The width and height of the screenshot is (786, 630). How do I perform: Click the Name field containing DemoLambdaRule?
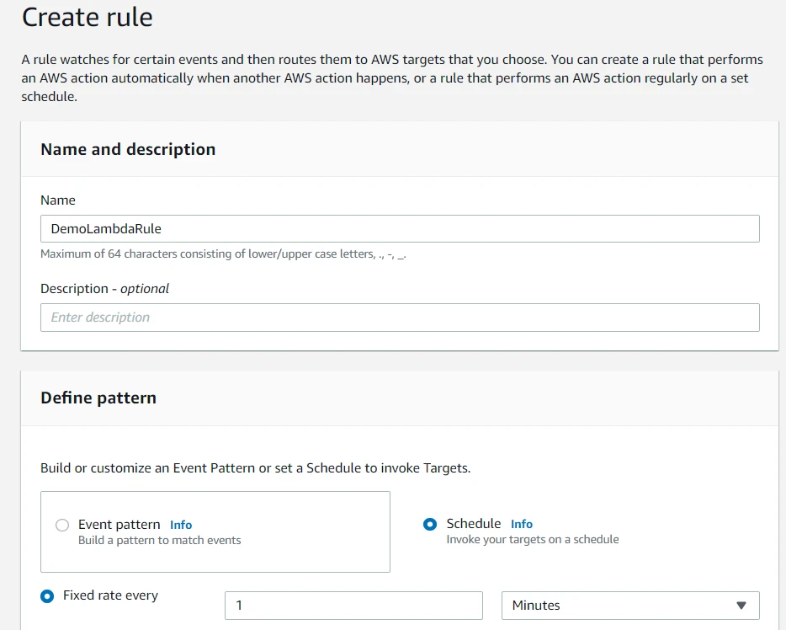pos(400,229)
